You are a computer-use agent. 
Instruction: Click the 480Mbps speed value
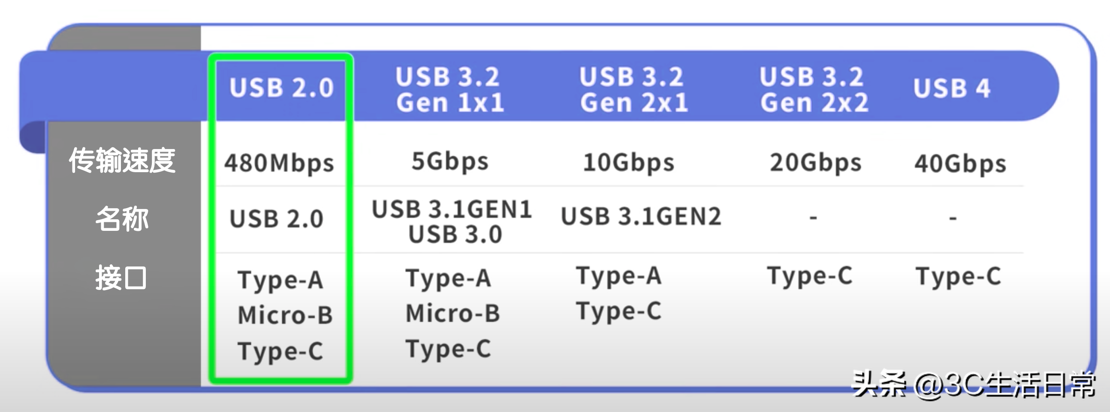(x=279, y=163)
